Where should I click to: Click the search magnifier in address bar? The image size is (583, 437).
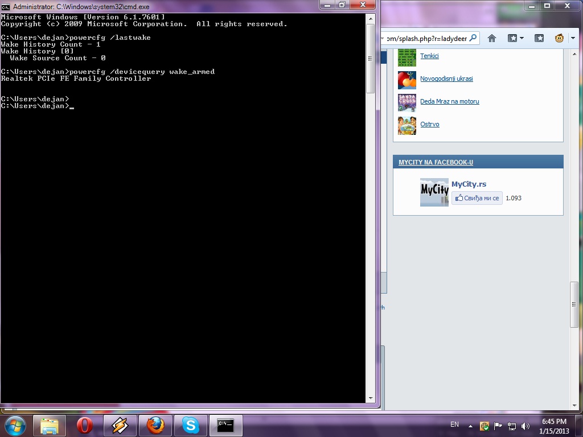(x=473, y=38)
